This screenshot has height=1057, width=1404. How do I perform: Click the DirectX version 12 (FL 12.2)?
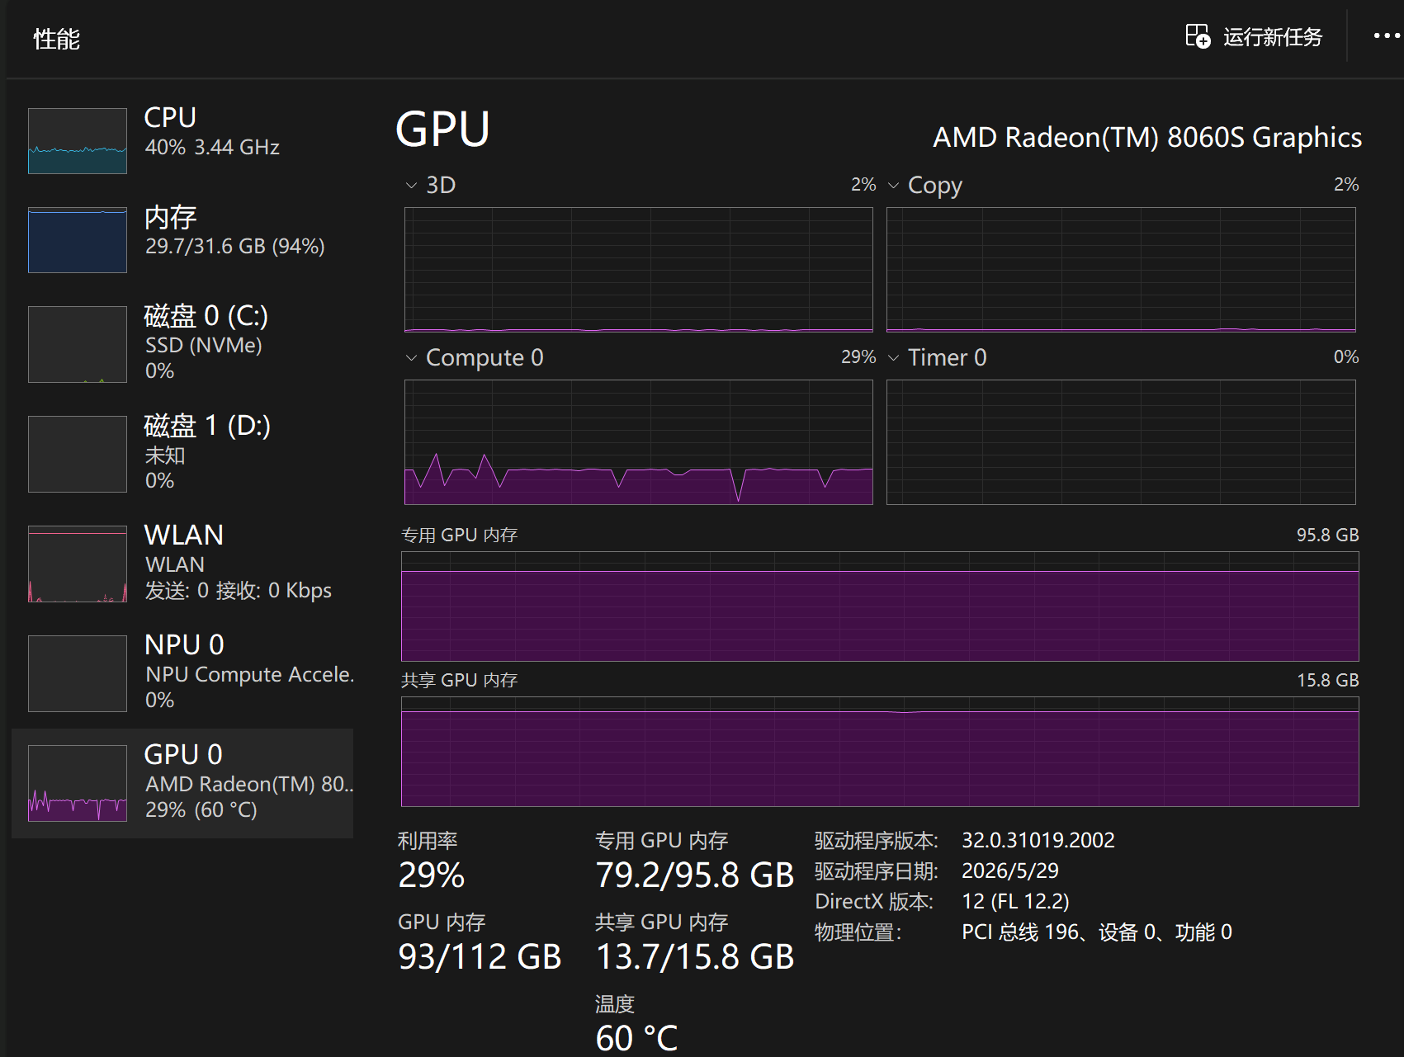coord(1015,901)
